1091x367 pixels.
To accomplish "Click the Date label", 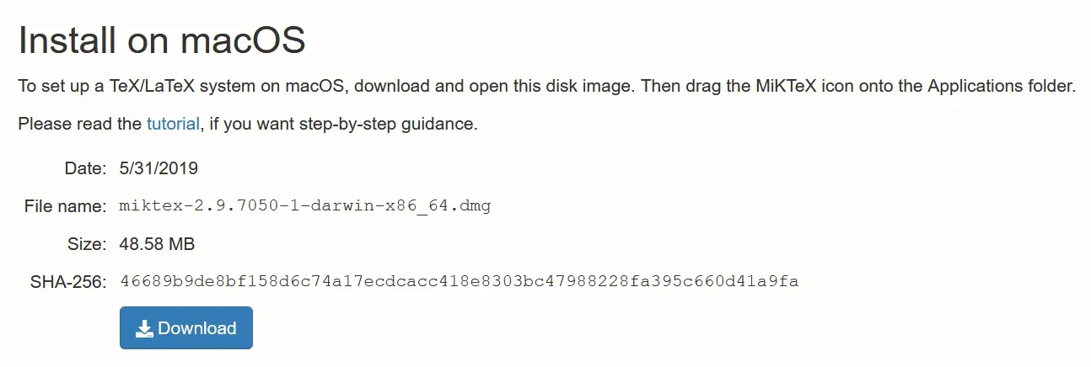I will (x=85, y=168).
